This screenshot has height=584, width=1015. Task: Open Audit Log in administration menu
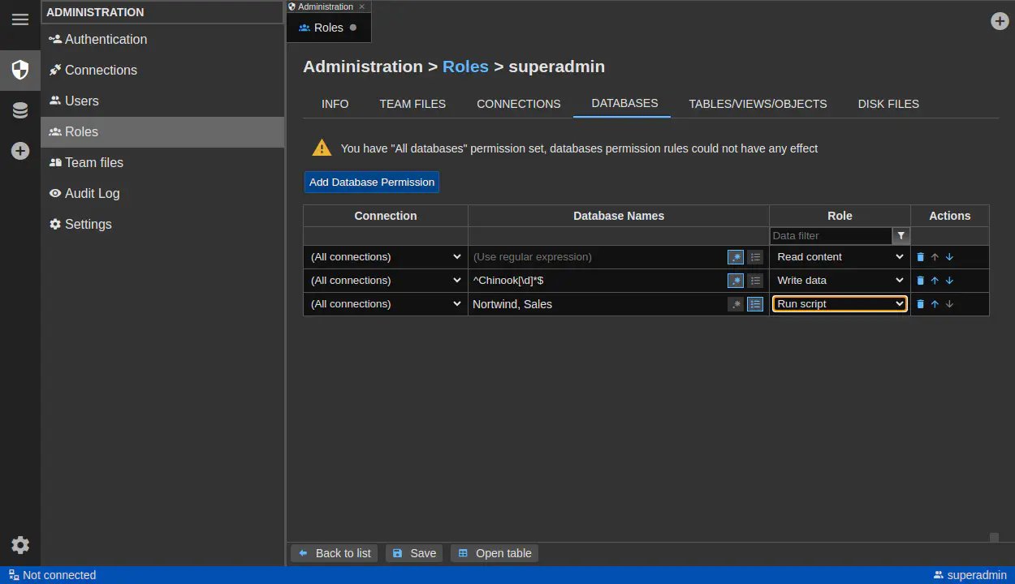coord(92,193)
